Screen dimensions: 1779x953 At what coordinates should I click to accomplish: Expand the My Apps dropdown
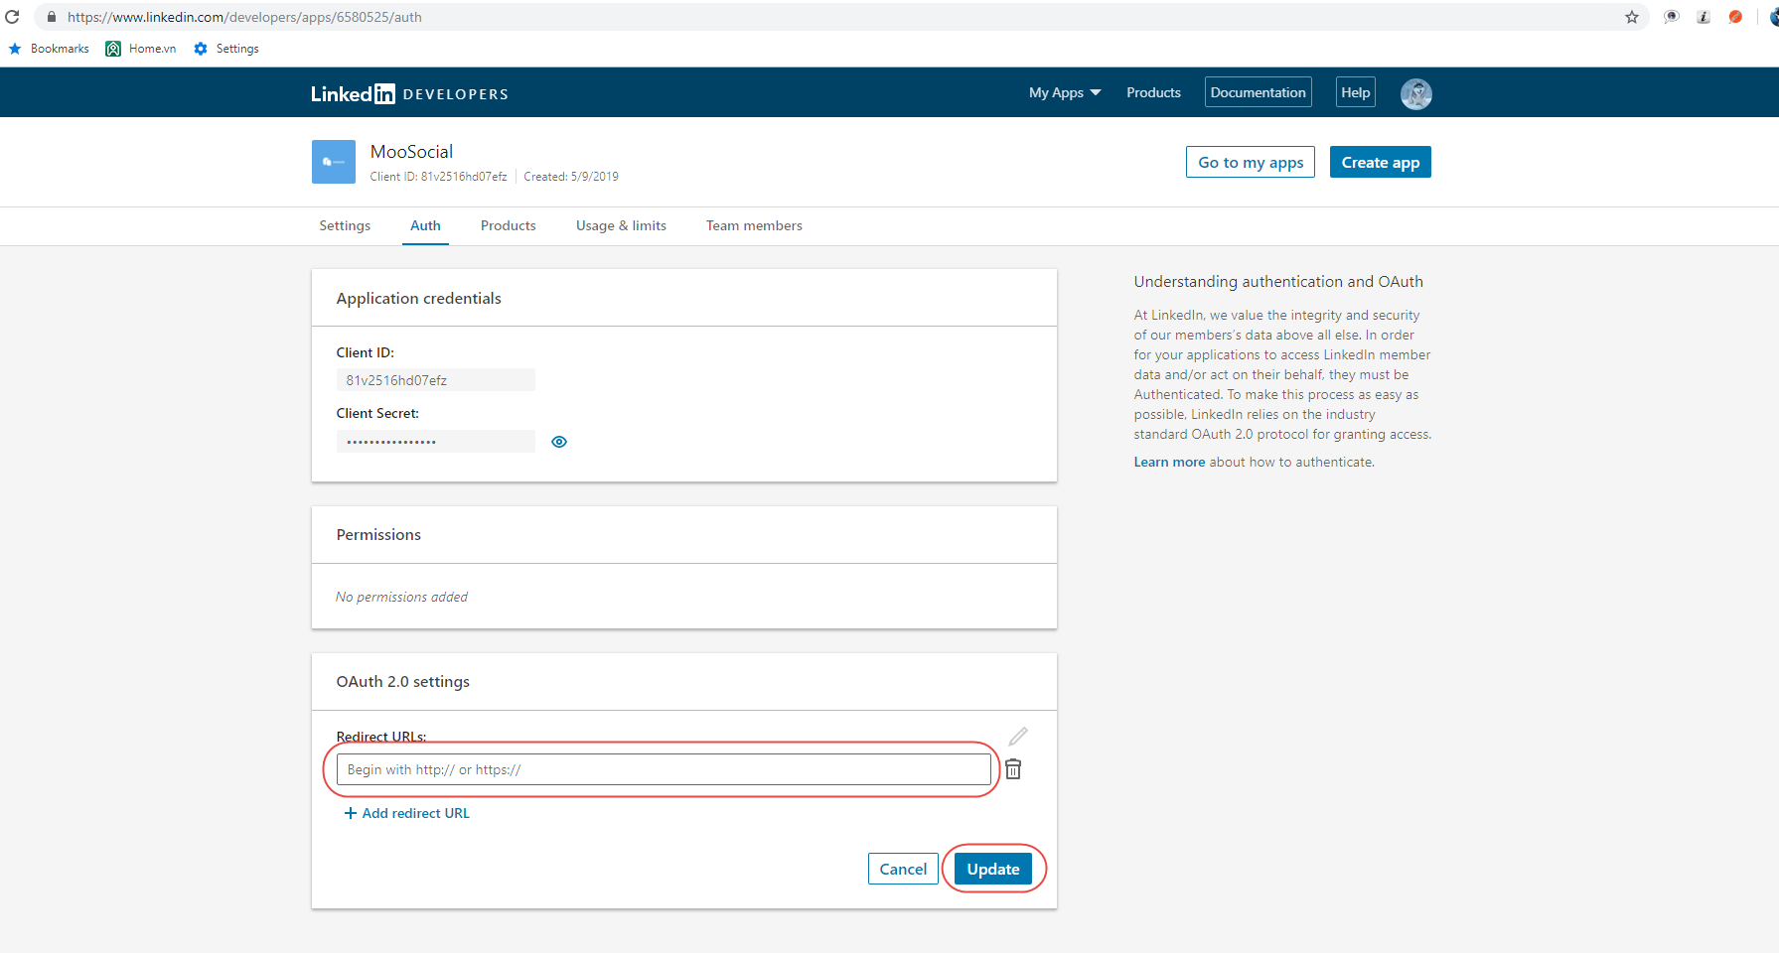click(x=1065, y=92)
